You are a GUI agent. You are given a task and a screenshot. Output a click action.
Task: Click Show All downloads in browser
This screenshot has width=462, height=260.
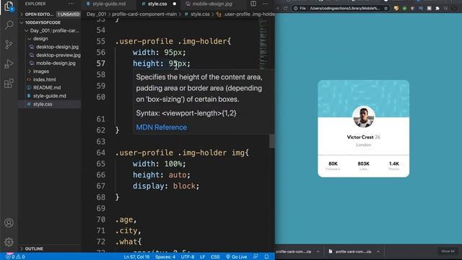point(448,251)
